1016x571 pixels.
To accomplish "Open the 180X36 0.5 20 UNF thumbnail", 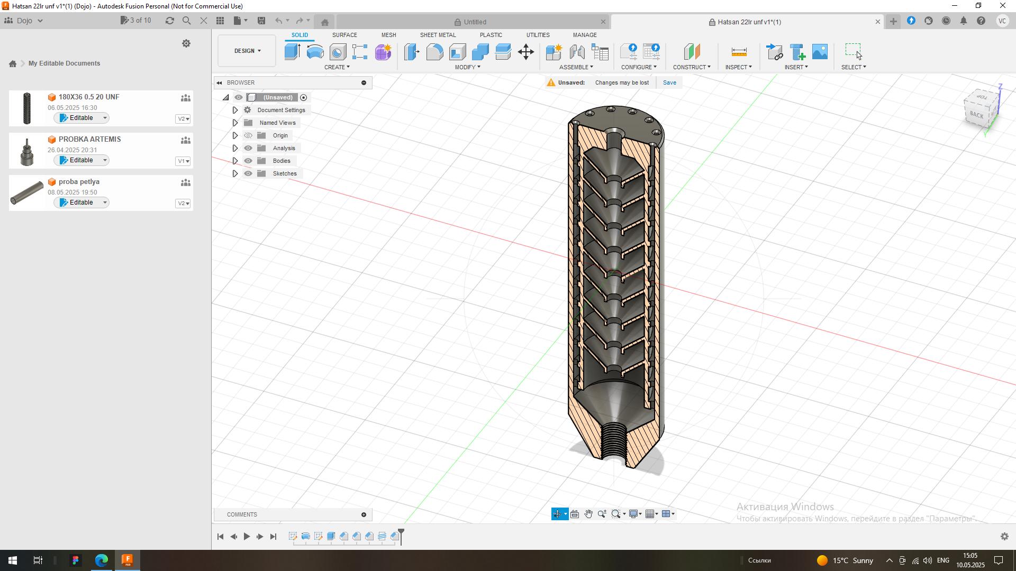I will tap(27, 108).
